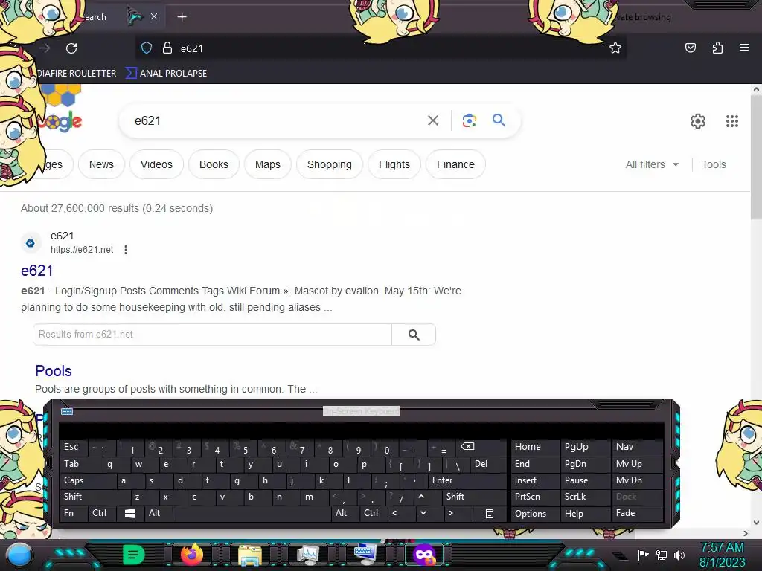Toggle the Fn key on on-screen keyboard
762x571 pixels.
[x=74, y=513]
